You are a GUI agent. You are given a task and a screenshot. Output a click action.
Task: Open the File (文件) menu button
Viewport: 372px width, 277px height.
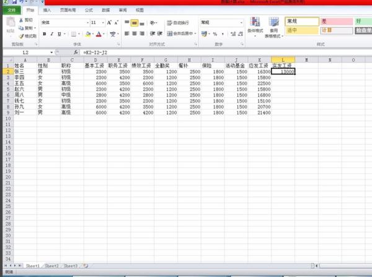(11, 11)
